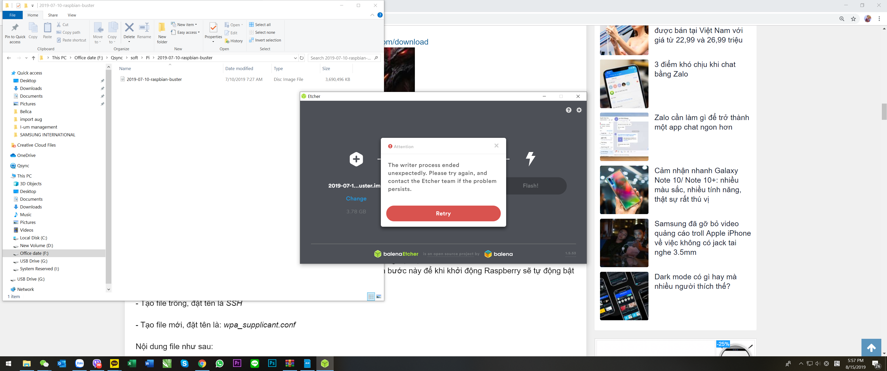Screen dimensions: 887x371
Task: Select OneDrive in navigation pane
Action: coord(26,156)
